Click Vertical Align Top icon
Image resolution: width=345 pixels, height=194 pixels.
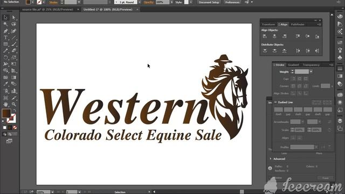(298, 36)
